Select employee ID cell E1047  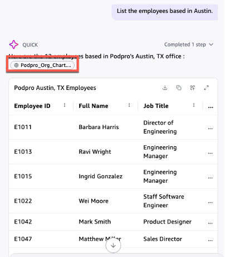tap(23, 239)
